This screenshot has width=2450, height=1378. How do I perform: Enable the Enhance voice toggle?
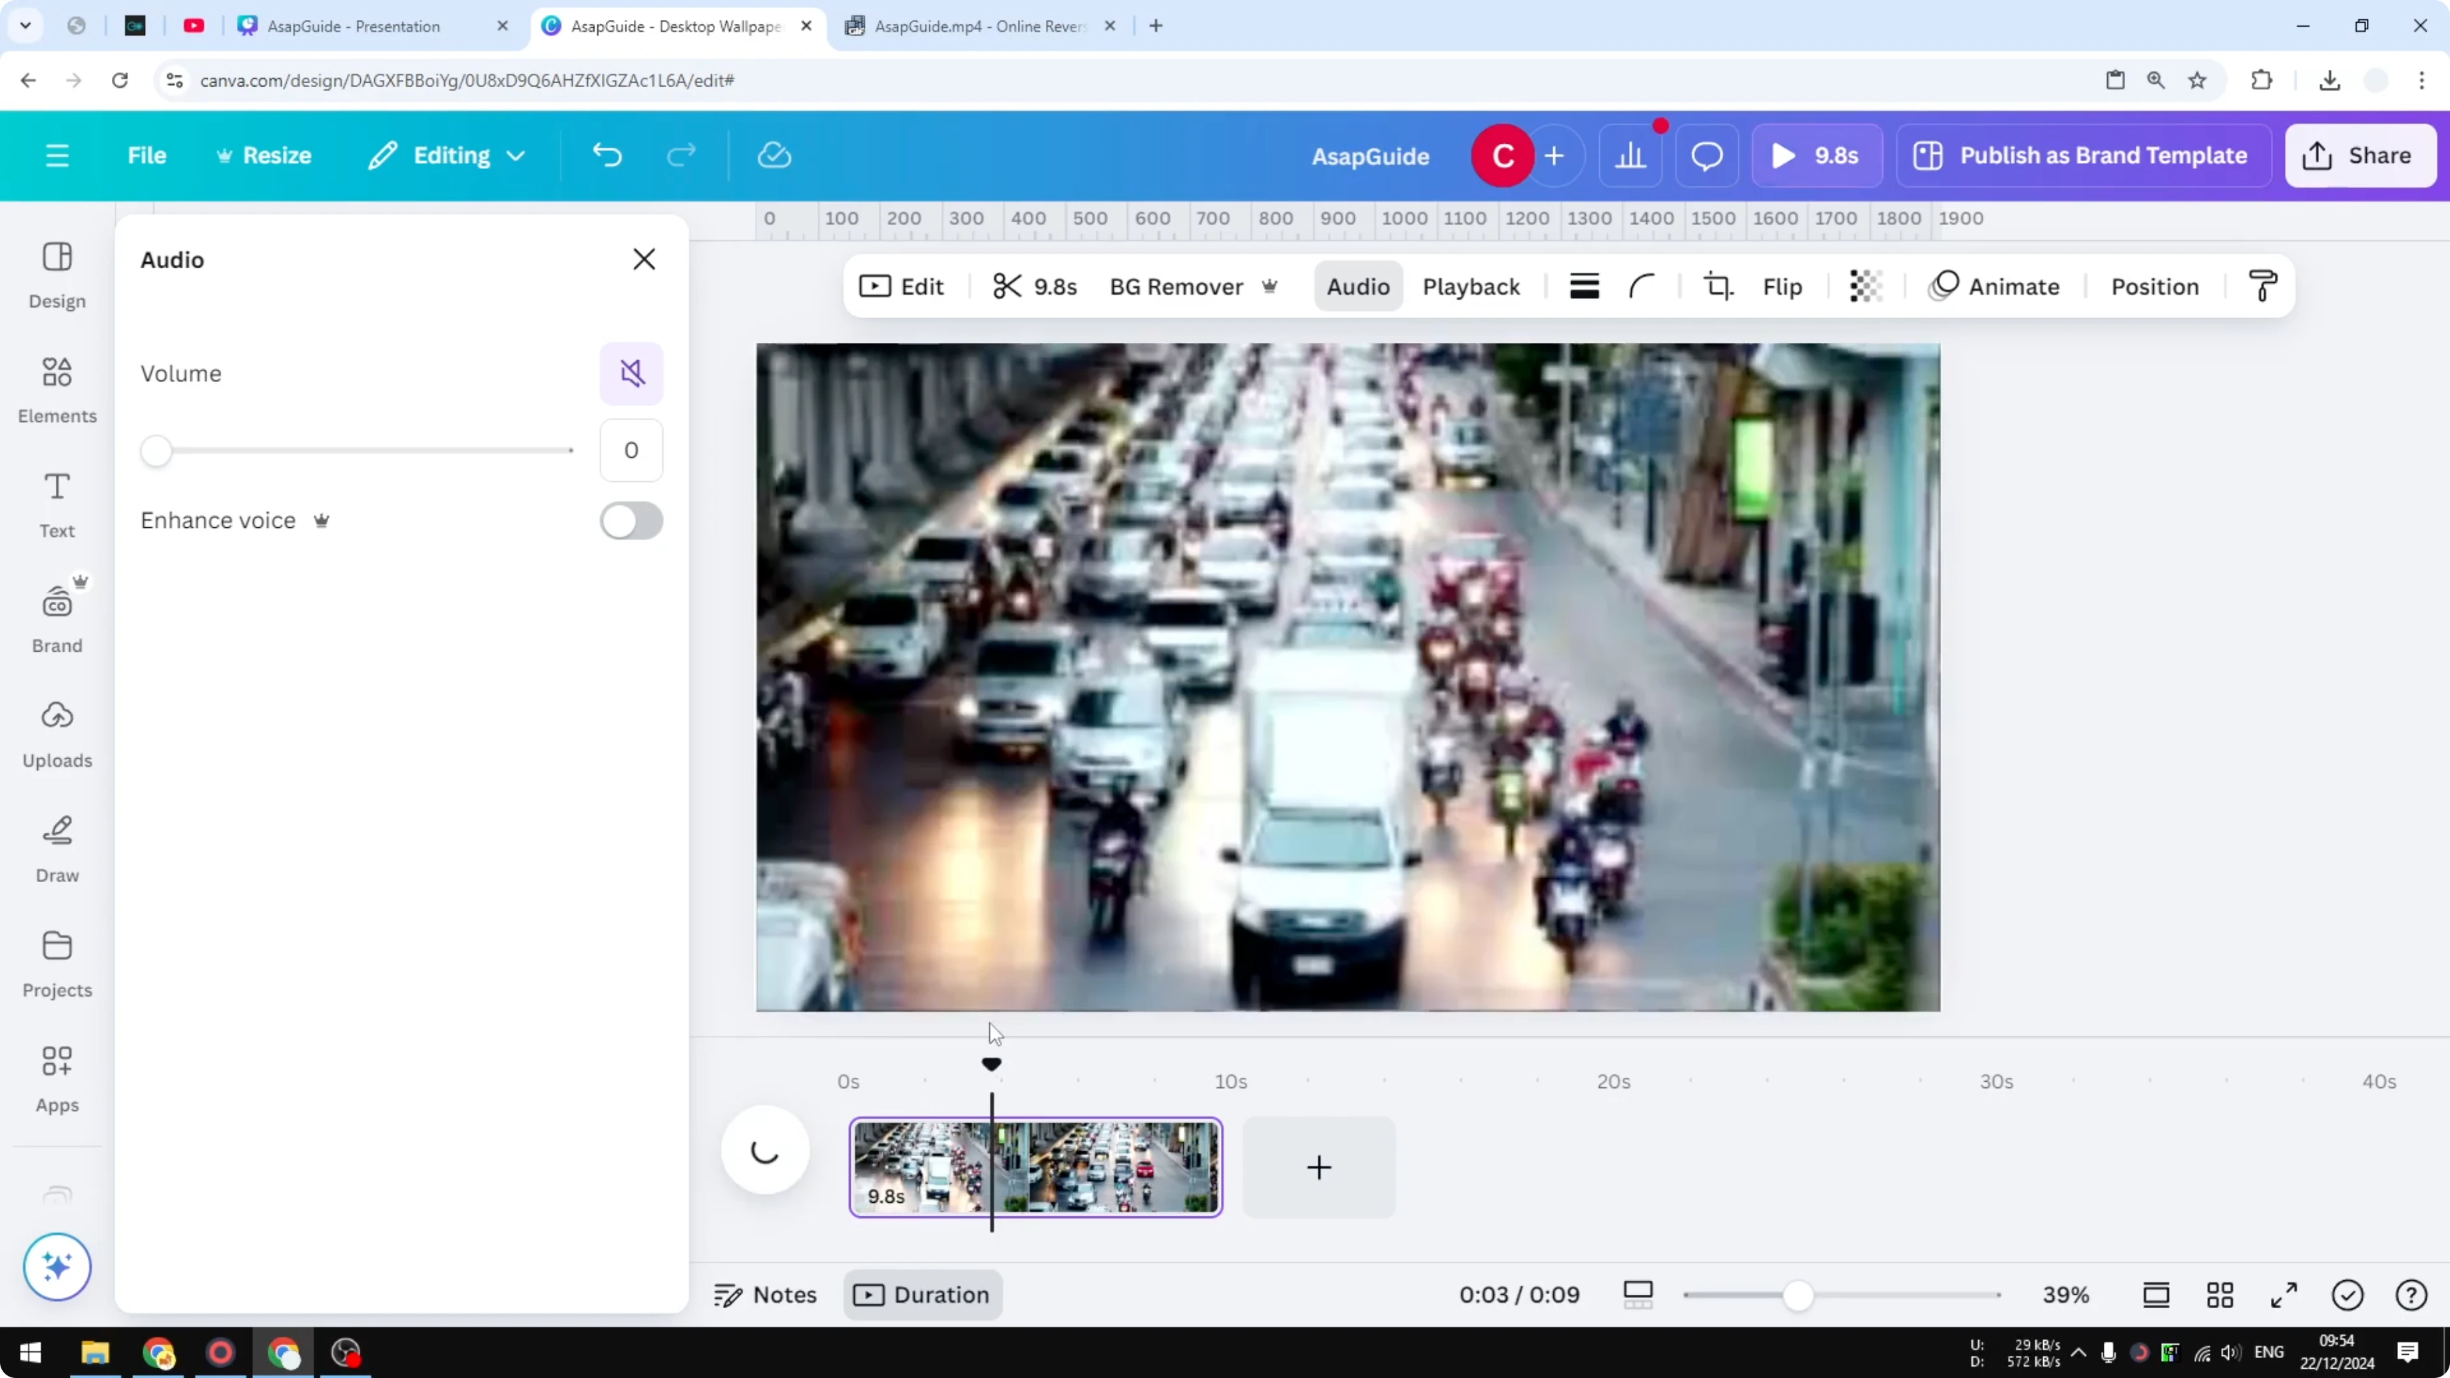(630, 521)
